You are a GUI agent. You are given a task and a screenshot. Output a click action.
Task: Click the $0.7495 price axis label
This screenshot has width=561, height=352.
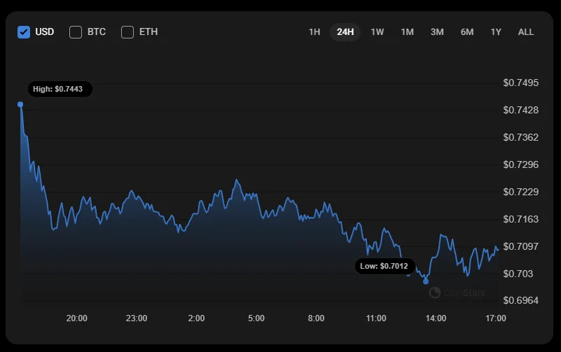(521, 83)
